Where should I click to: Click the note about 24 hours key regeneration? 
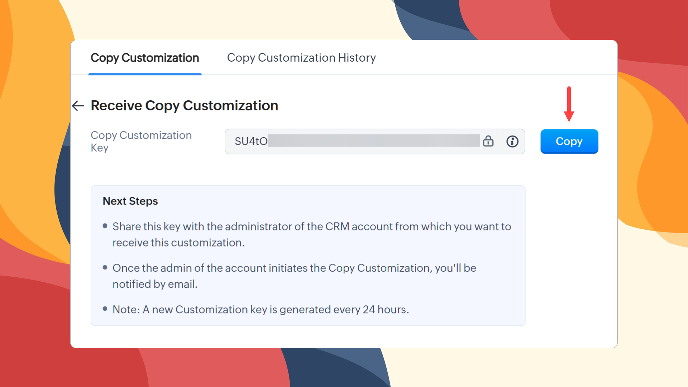261,309
